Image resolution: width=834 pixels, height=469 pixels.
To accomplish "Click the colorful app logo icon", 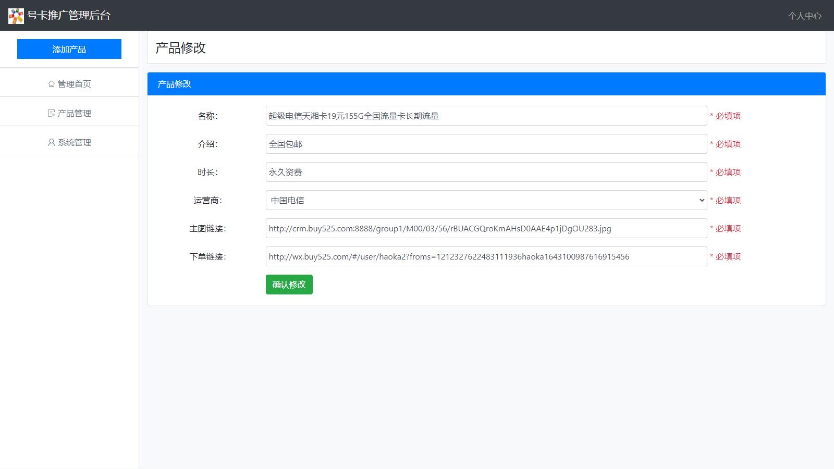I will [x=16, y=15].
